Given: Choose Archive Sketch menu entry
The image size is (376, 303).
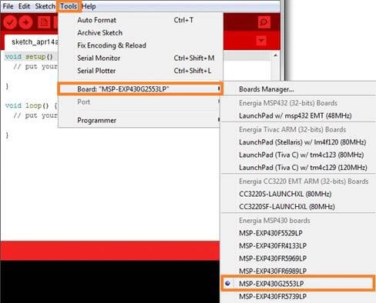Looking at the screenshot, I should coord(140,33).
